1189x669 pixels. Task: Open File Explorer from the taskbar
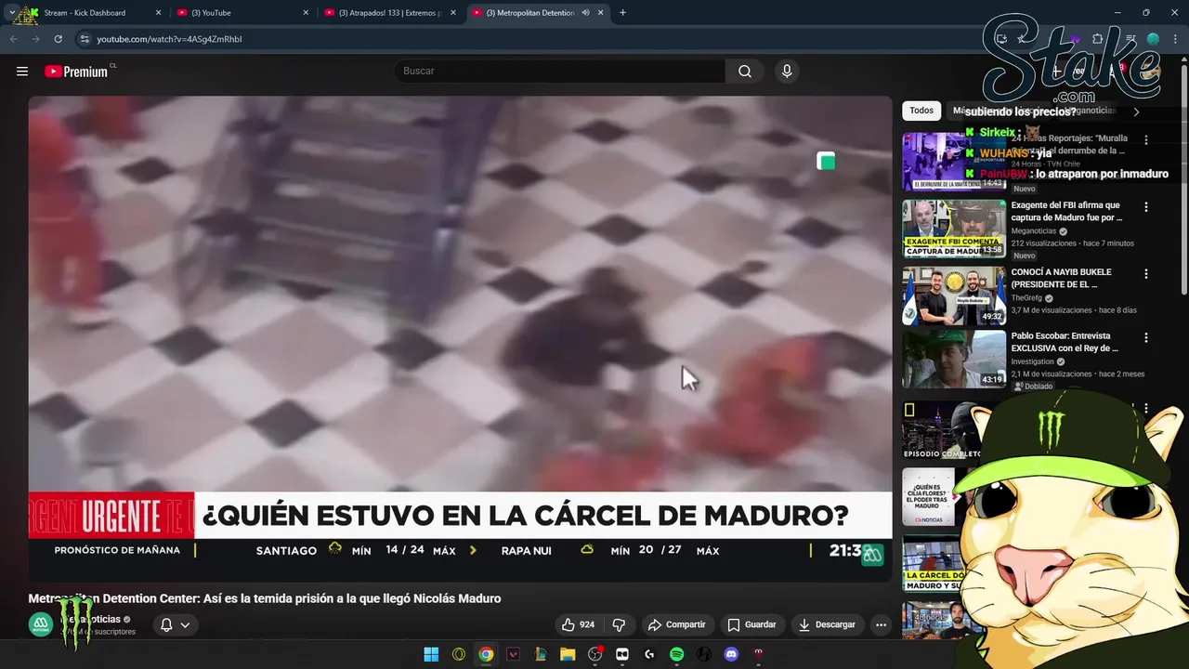coord(568,654)
